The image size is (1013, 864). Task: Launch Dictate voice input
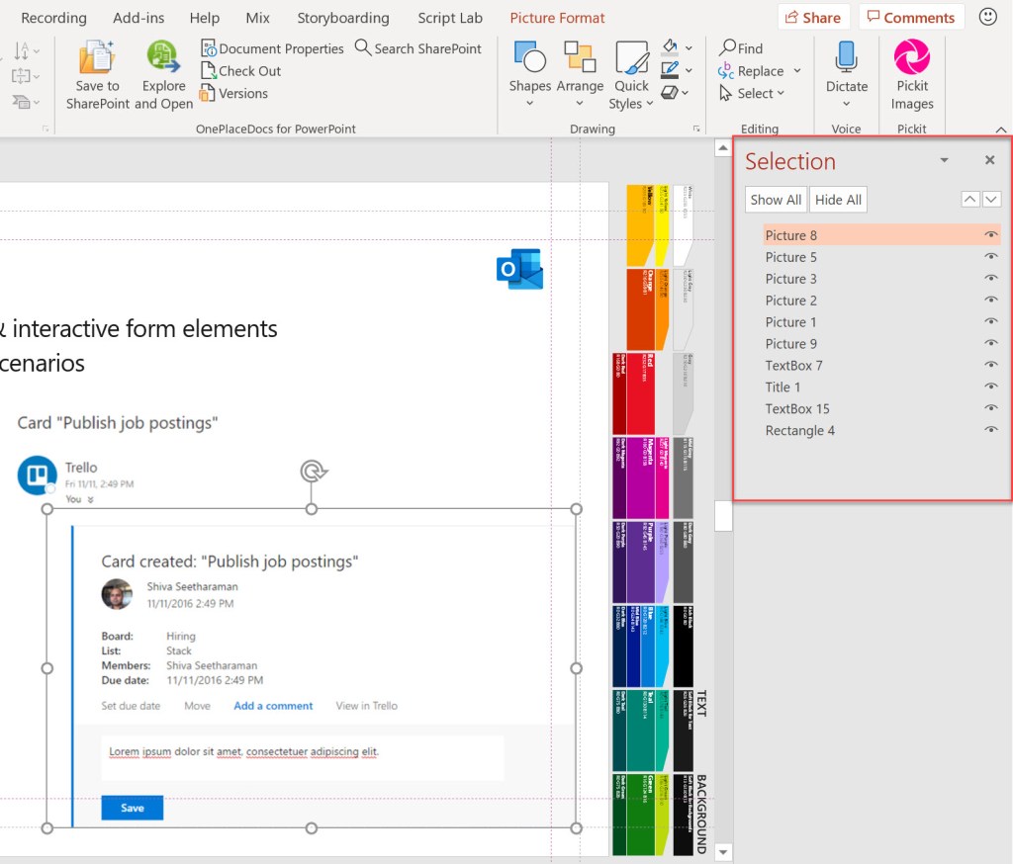tap(846, 69)
